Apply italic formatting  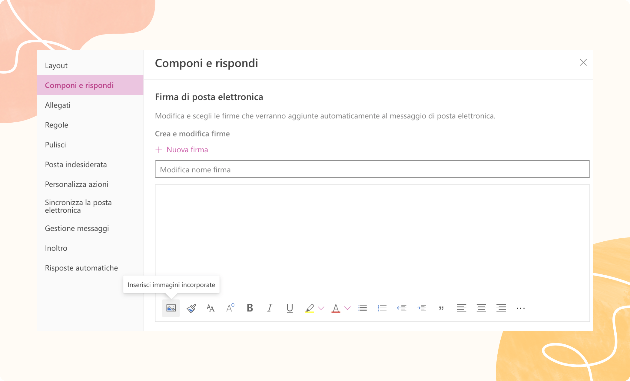coord(269,308)
